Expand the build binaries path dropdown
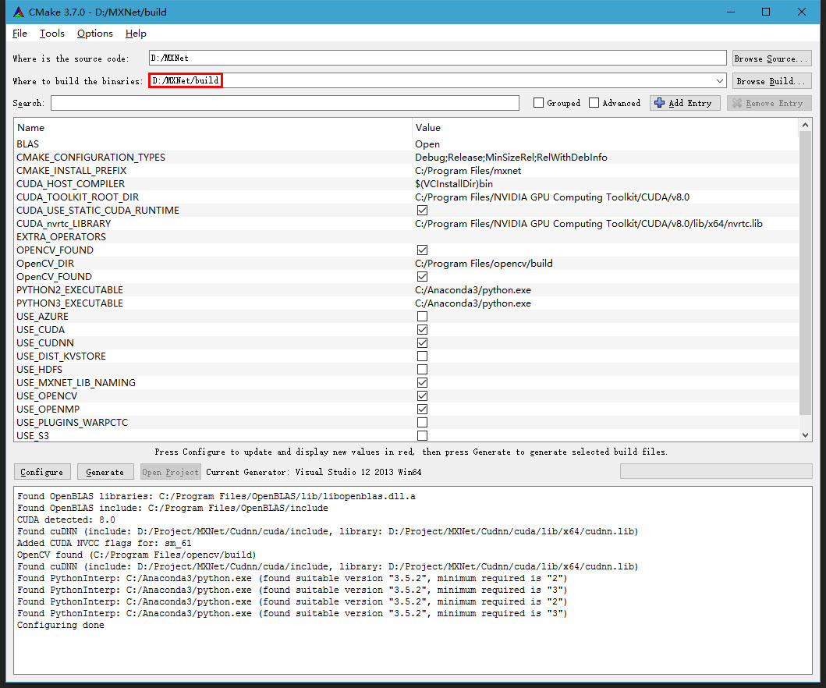Screen dimensions: 826x688 (720, 80)
